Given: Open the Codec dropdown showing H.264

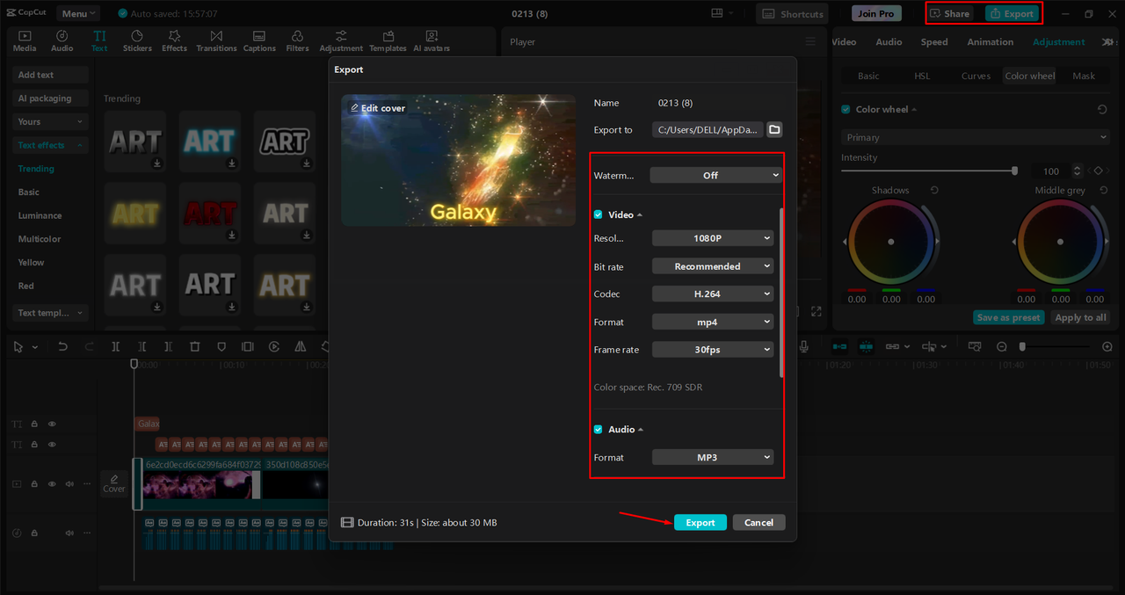Looking at the screenshot, I should coord(713,294).
